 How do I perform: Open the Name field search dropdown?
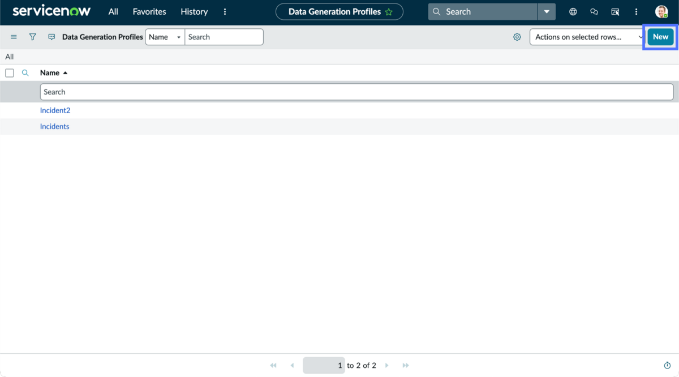pos(165,37)
